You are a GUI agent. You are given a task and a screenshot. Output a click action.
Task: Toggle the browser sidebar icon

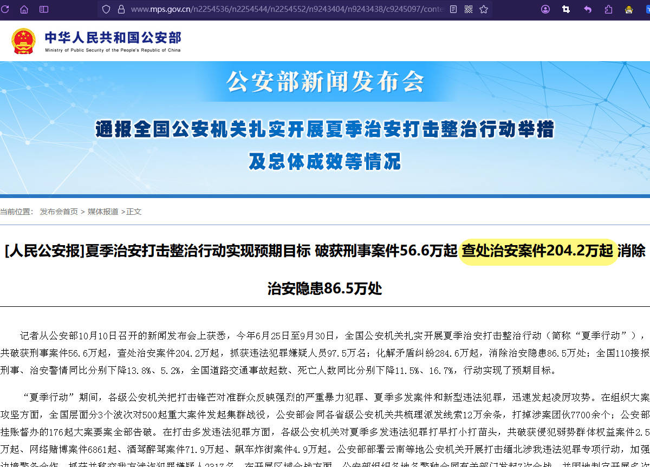44,9
